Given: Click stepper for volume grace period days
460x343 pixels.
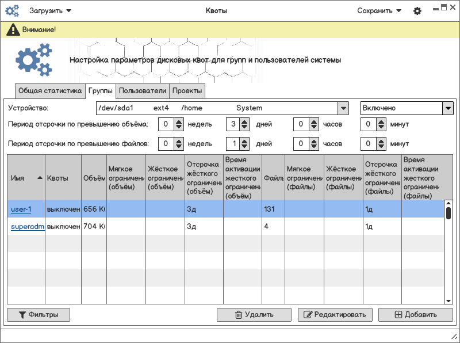Looking at the screenshot, I should (244, 124).
